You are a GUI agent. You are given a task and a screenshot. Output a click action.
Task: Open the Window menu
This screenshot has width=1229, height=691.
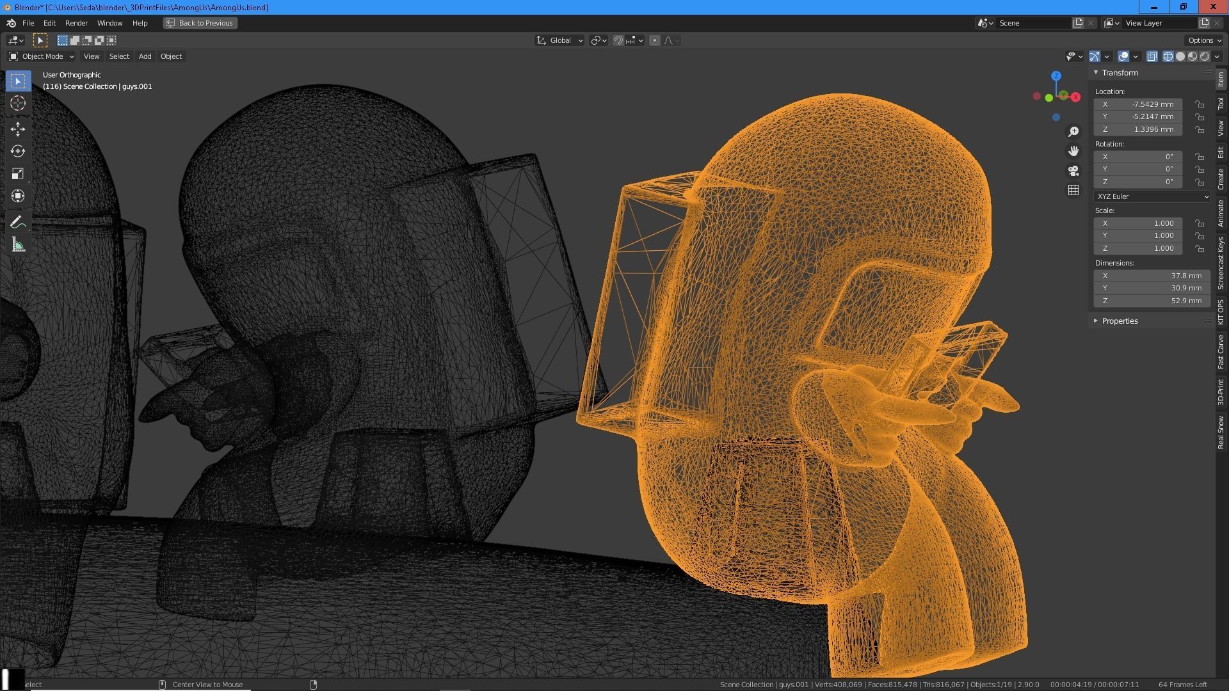pos(109,23)
